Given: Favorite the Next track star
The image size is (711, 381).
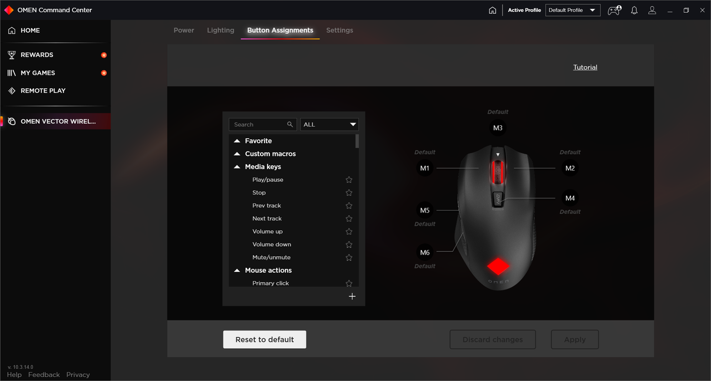Looking at the screenshot, I should [349, 219].
